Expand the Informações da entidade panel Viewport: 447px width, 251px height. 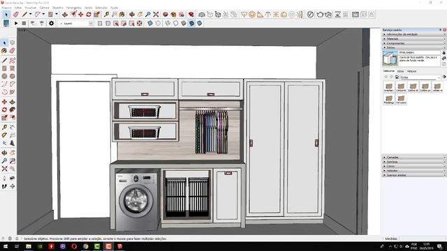click(x=414, y=34)
